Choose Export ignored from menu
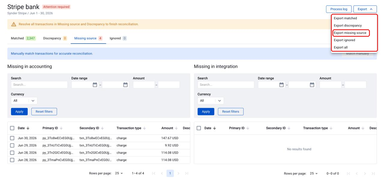 point(344,40)
